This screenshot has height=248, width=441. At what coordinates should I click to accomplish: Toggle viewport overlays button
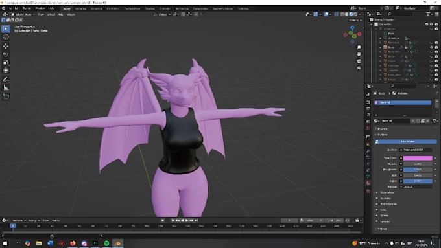point(326,14)
